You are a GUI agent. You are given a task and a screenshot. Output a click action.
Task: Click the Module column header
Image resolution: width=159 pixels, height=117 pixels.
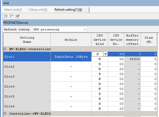point(71,40)
